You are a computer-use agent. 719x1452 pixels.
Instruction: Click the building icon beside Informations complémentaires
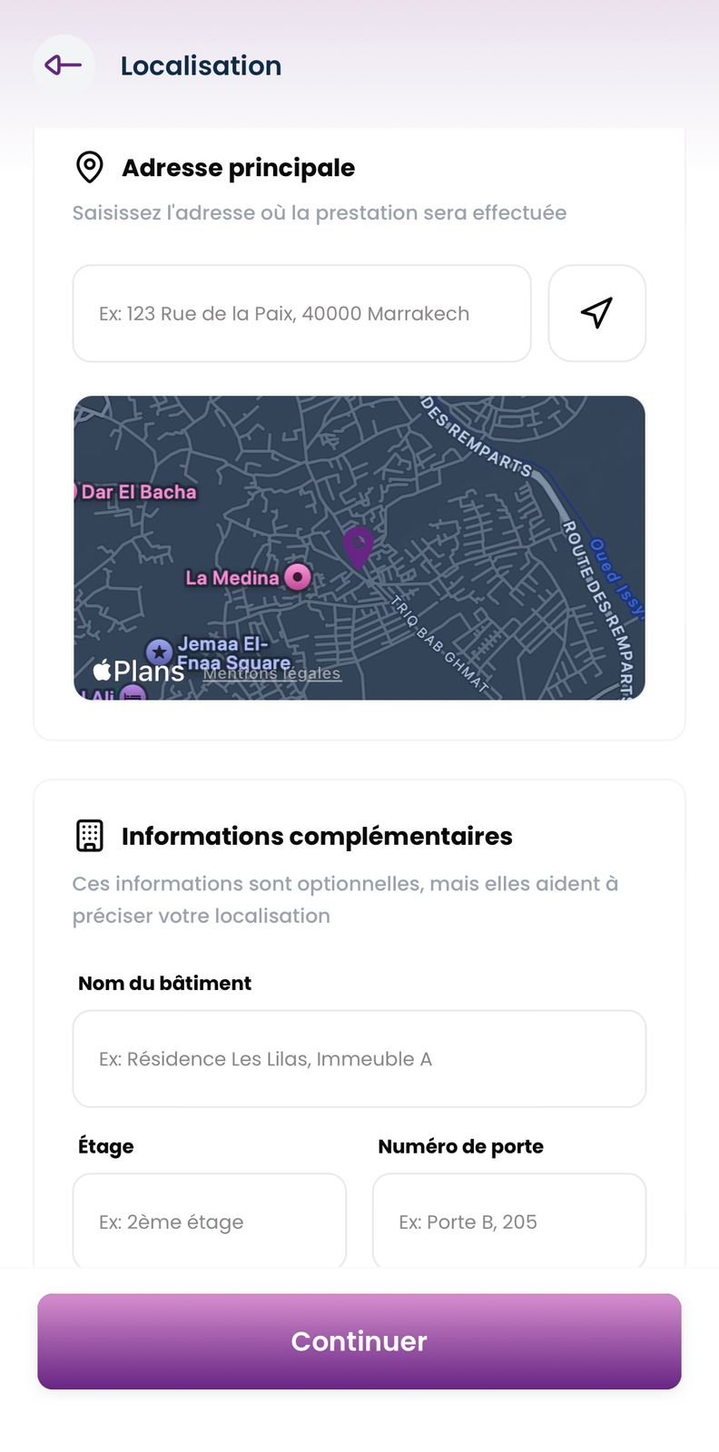(x=90, y=836)
